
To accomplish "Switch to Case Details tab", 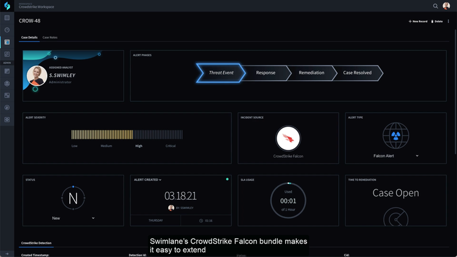I will [29, 37].
